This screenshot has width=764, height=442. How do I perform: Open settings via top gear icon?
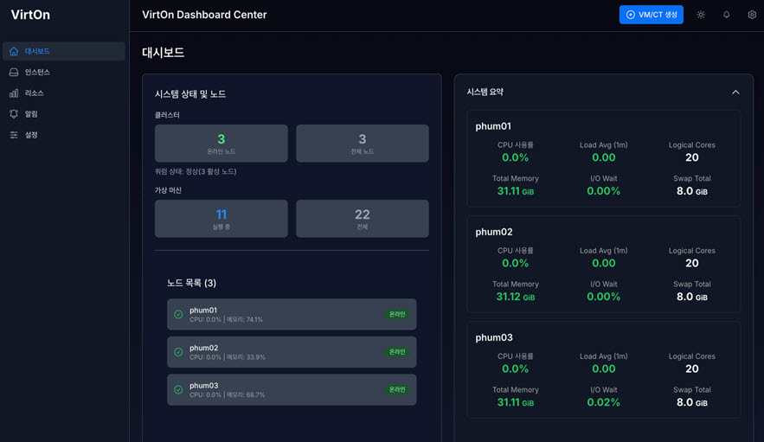[752, 15]
